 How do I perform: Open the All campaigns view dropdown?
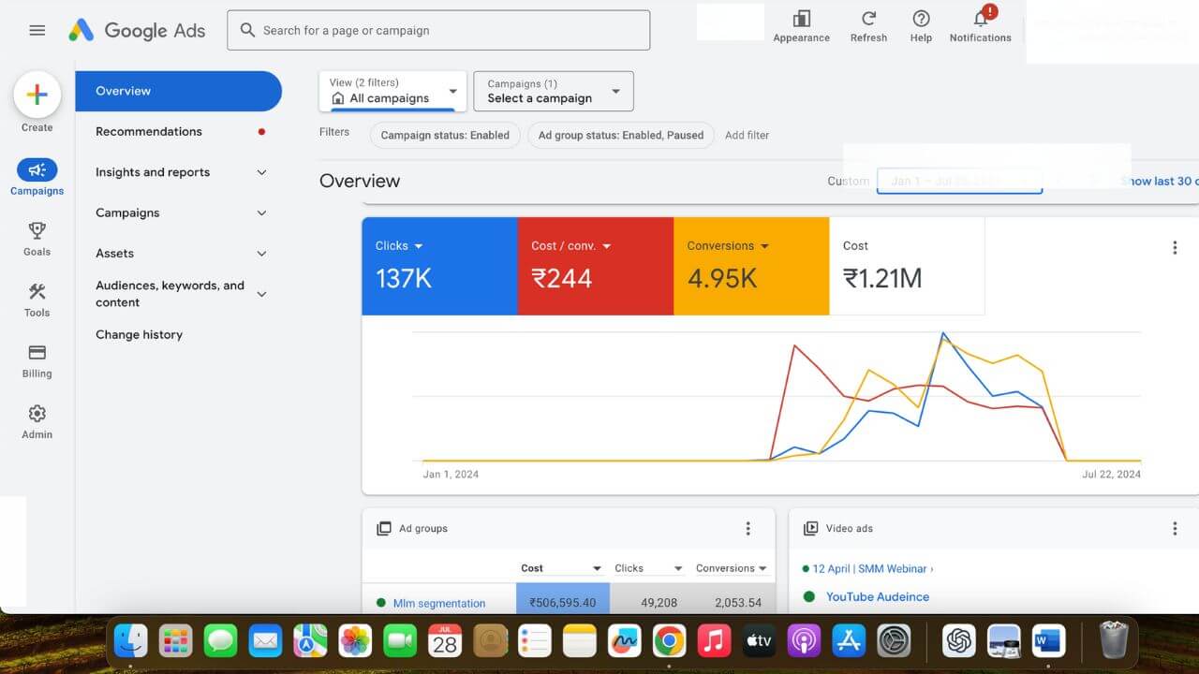coord(392,91)
